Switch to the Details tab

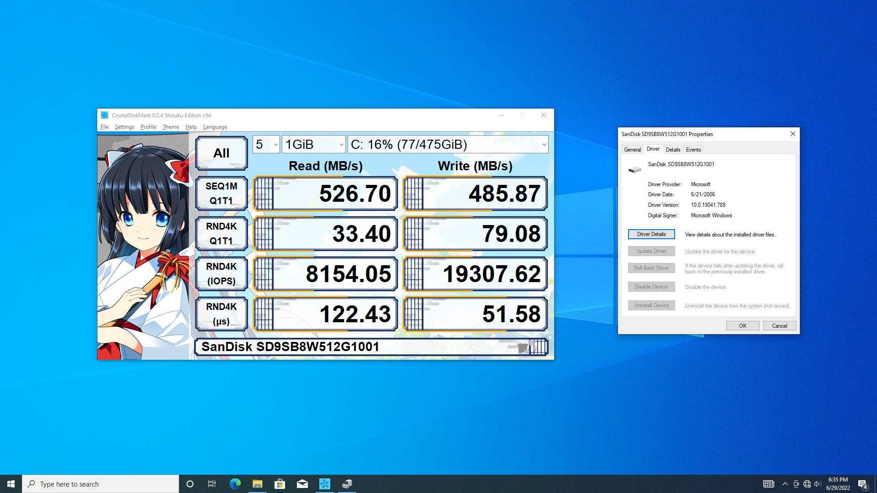[x=673, y=150]
